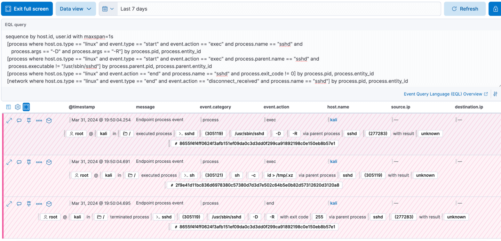Viewport: 501px width, 241px height.
Task: Toggle the full screen grid button
Action: coord(26,107)
